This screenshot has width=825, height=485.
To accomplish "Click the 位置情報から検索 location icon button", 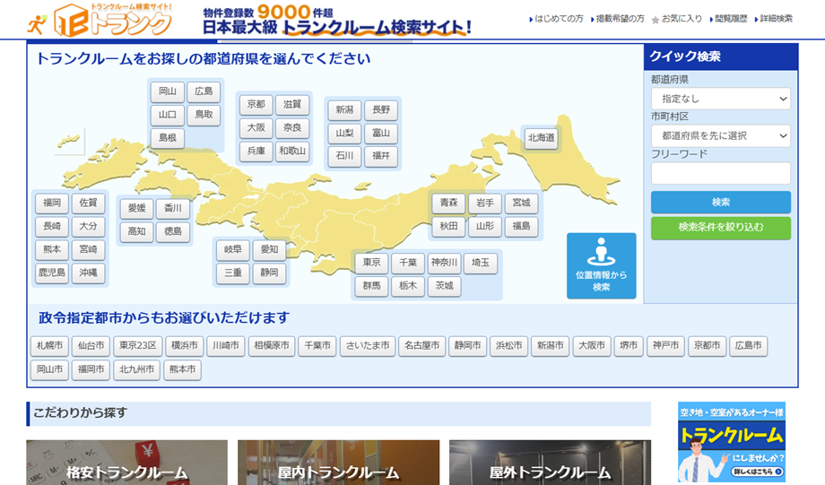I will pos(601,265).
